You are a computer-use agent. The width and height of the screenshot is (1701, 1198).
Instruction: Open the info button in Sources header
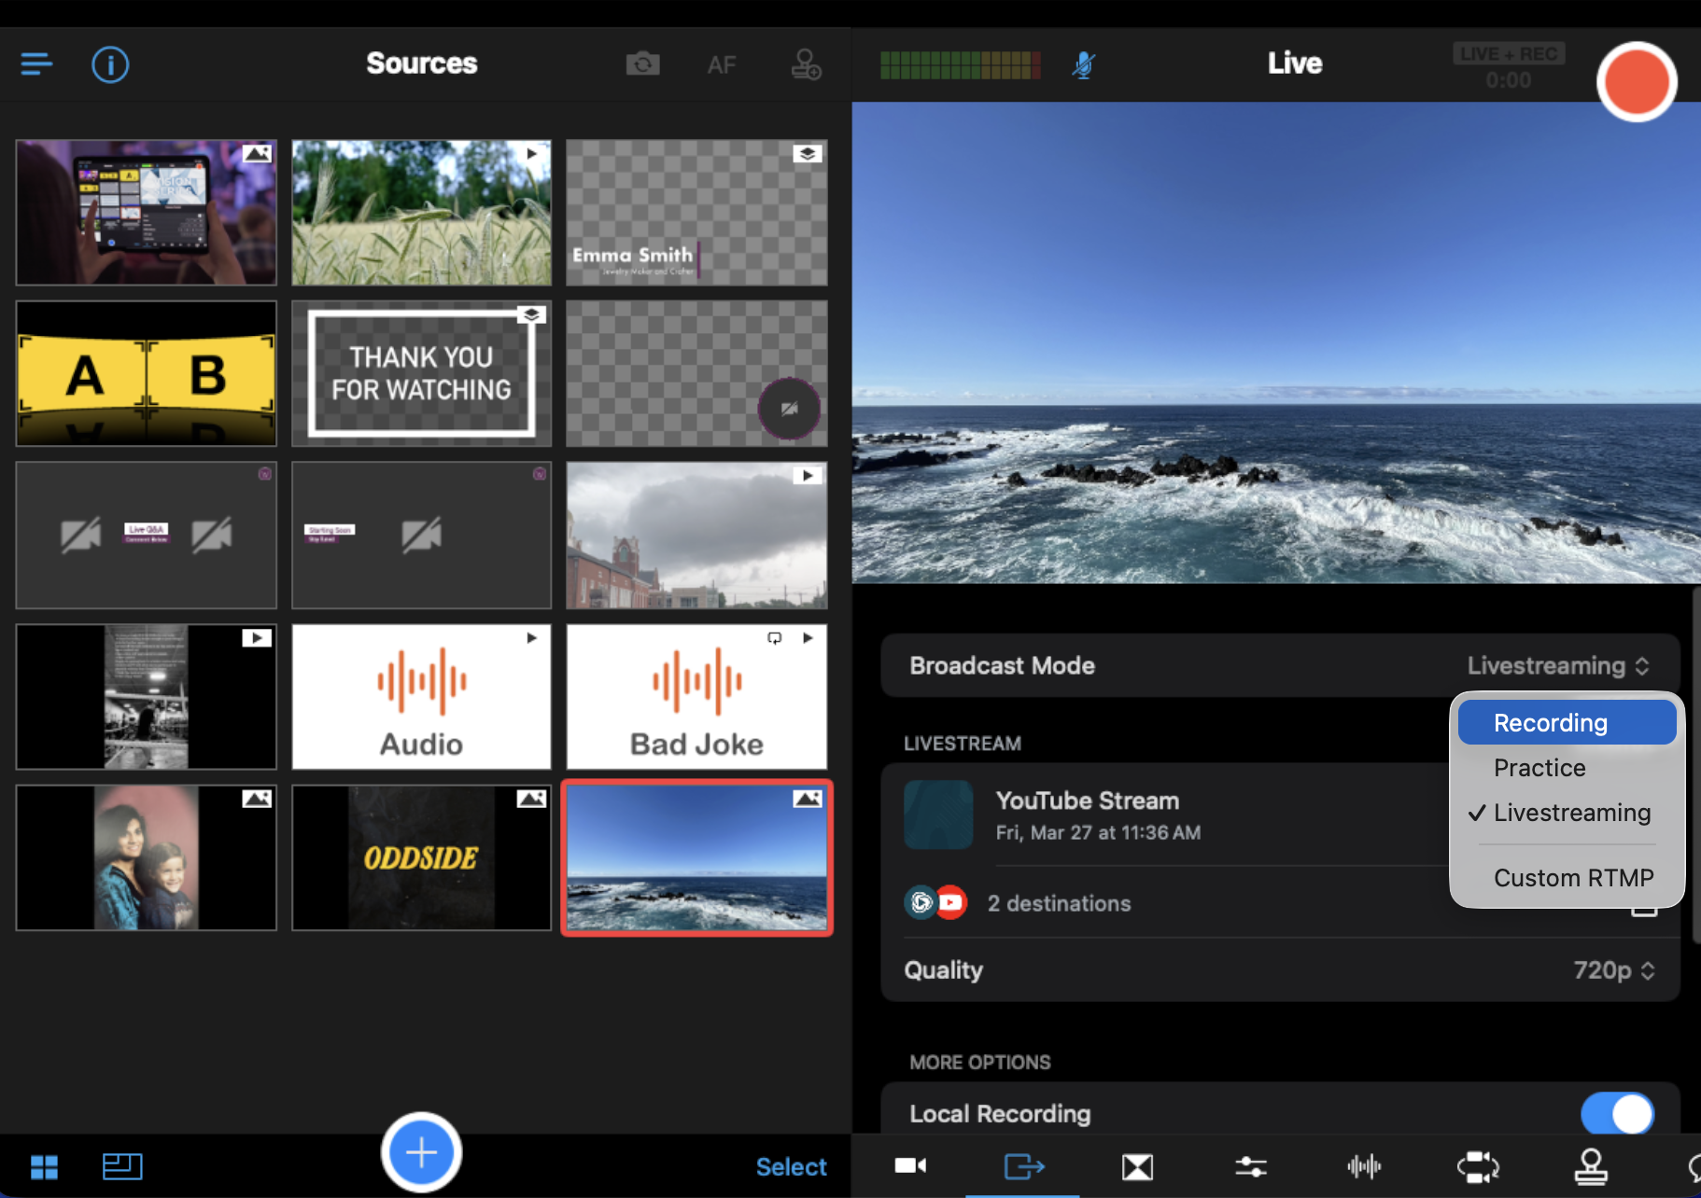click(x=110, y=64)
